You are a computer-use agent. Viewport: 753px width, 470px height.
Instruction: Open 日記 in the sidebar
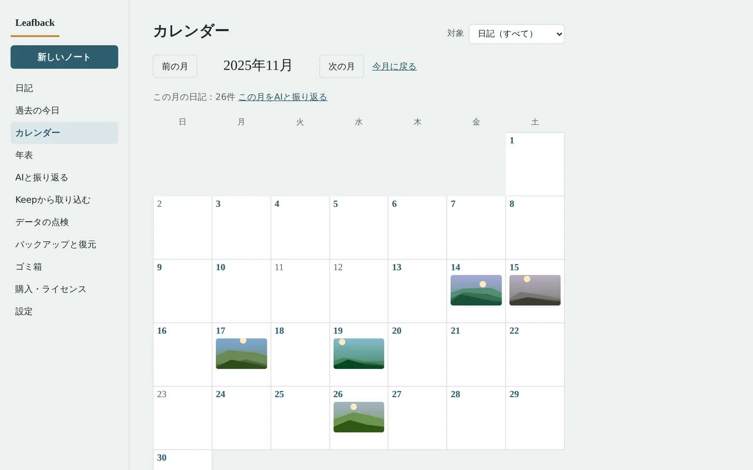pyautogui.click(x=64, y=88)
